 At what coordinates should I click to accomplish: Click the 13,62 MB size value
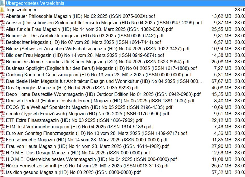point(221,16)
